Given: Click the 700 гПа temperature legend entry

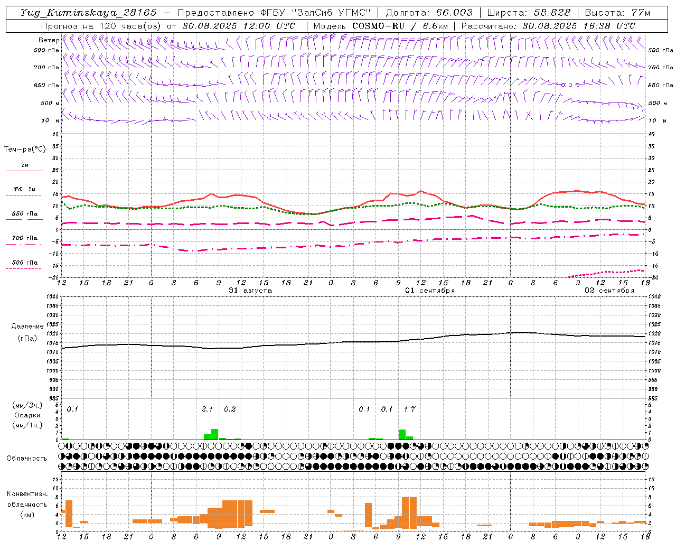Looking at the screenshot, I should (x=25, y=238).
